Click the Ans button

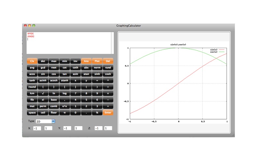(86, 61)
